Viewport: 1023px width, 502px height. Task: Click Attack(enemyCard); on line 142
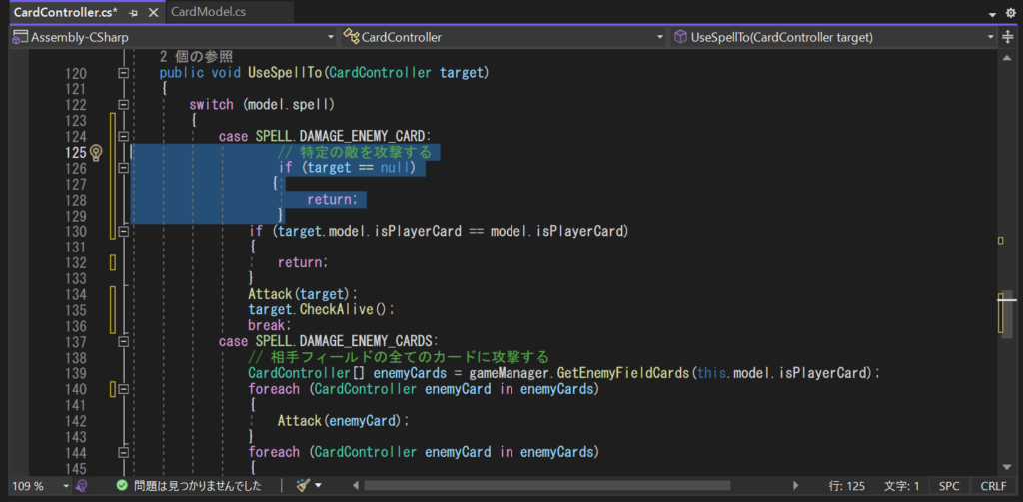click(344, 421)
